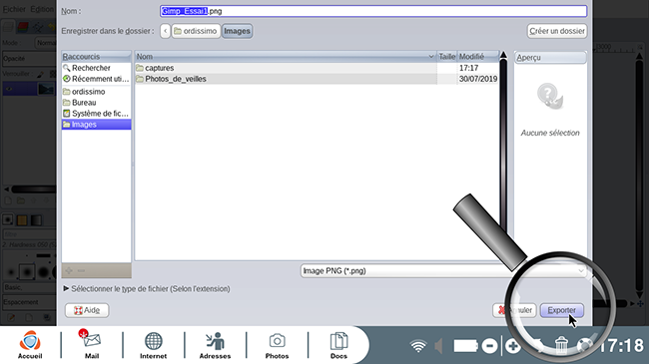Click the back arrow in path bar
This screenshot has width=649, height=364.
165,31
